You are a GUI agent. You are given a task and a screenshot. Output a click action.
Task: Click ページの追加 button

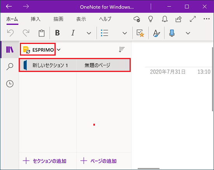[98, 161]
